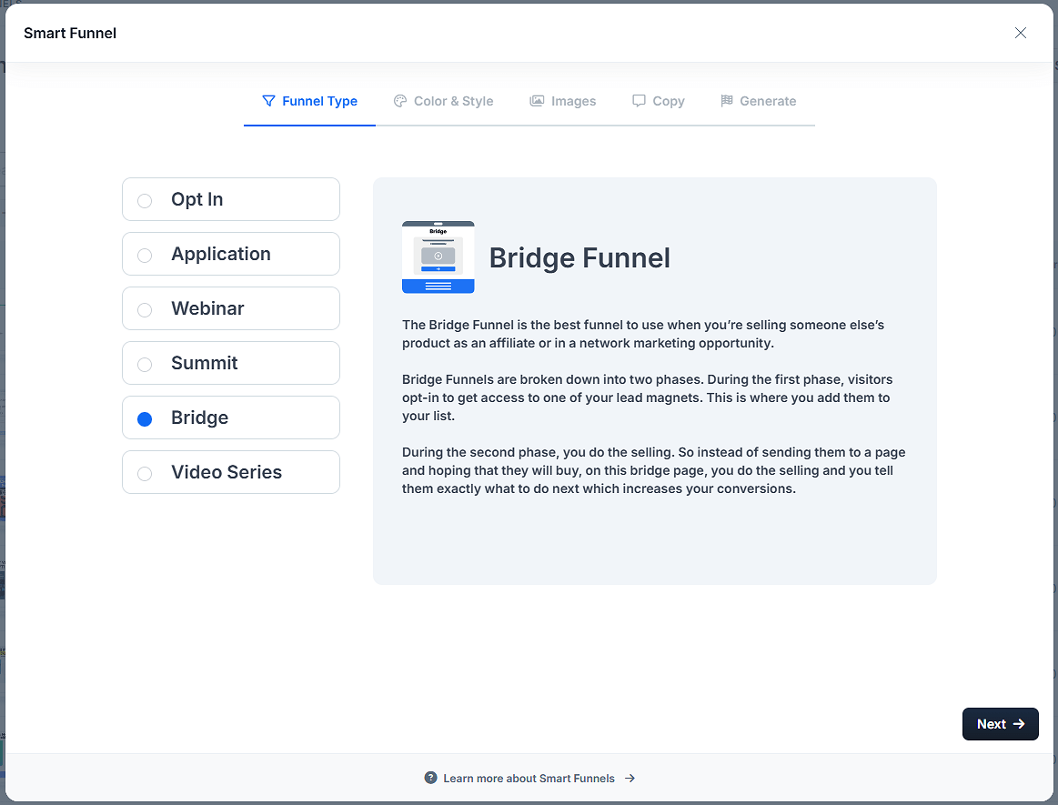Click the picture icon beside Images
Screen dimensions: 1058x805
point(537,101)
